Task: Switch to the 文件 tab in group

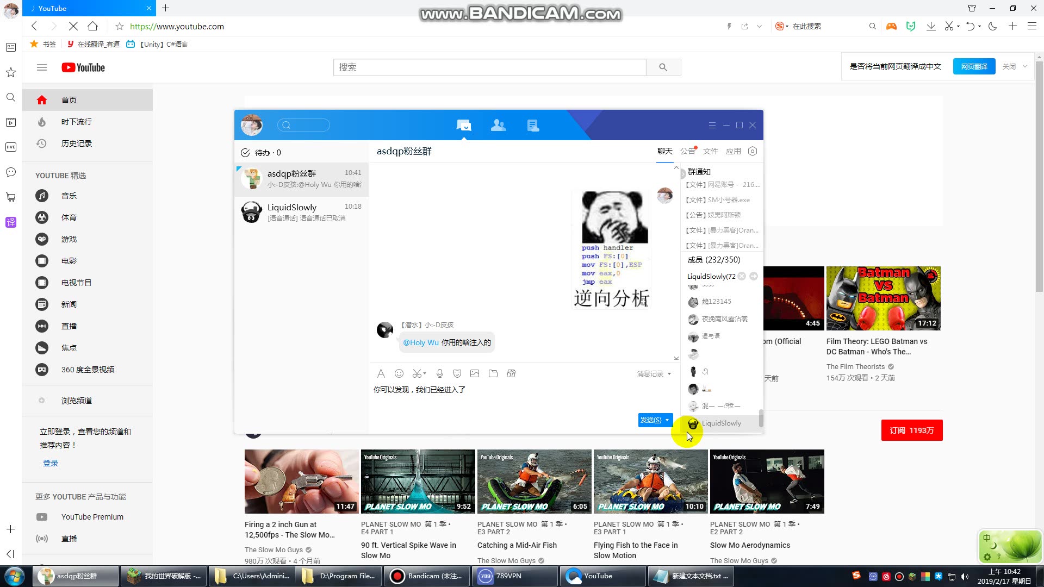Action: click(x=710, y=151)
